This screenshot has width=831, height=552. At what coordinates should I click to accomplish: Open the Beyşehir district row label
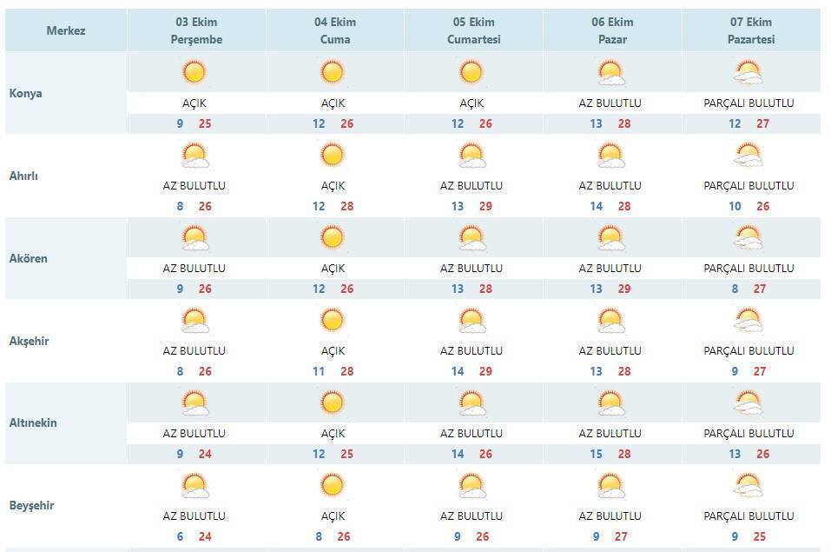click(32, 505)
